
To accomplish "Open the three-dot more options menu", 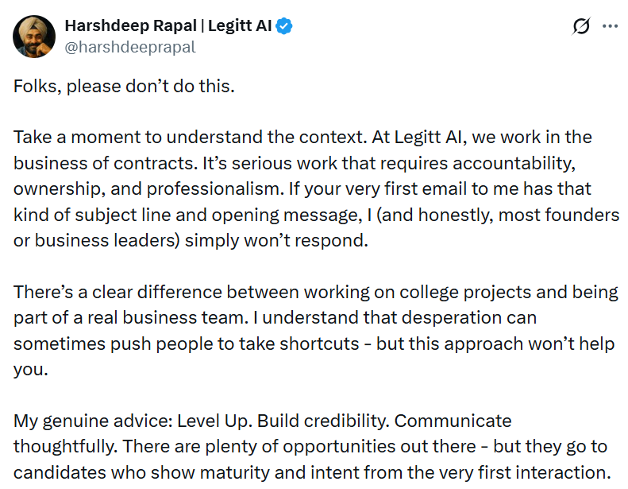I will (x=610, y=26).
